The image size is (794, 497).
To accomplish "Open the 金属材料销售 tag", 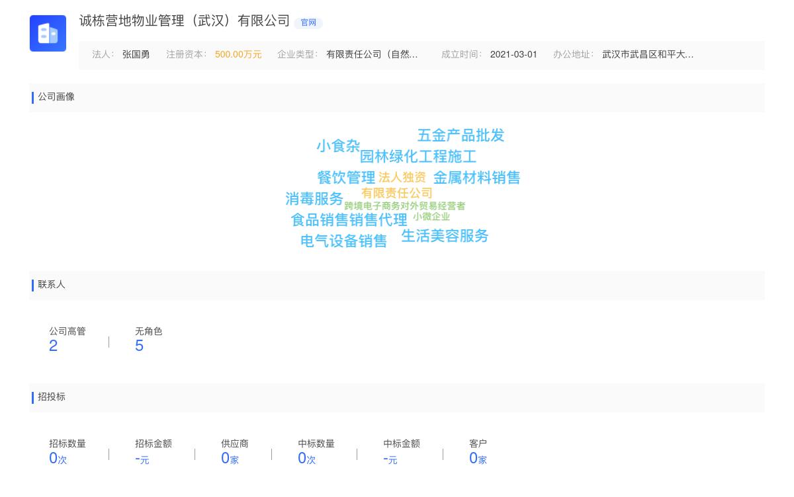I will pyautogui.click(x=476, y=177).
